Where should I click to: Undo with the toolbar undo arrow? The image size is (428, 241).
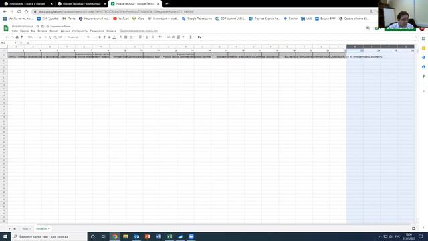7,37
